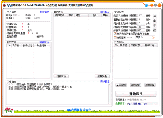Enable the 自动播种 checkbox
The height and width of the screenshot is (118, 163).
tap(115, 38)
